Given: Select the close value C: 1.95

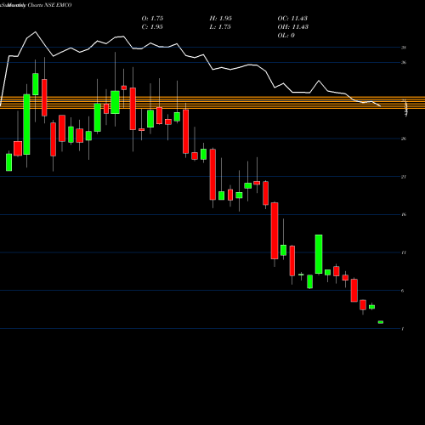Looking at the screenshot, I should 152,27.
